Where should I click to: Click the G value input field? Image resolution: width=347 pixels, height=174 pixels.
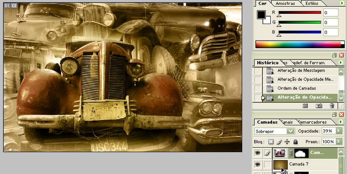click(x=330, y=22)
